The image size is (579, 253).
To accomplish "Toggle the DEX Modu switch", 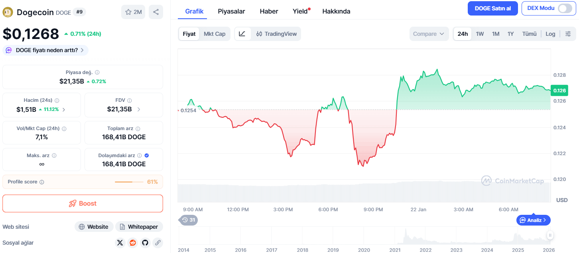I will [x=565, y=8].
